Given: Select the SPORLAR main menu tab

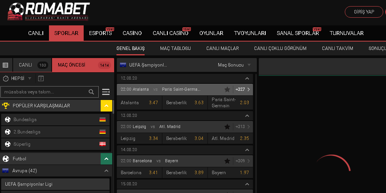Looking at the screenshot, I should pyautogui.click(x=66, y=33).
